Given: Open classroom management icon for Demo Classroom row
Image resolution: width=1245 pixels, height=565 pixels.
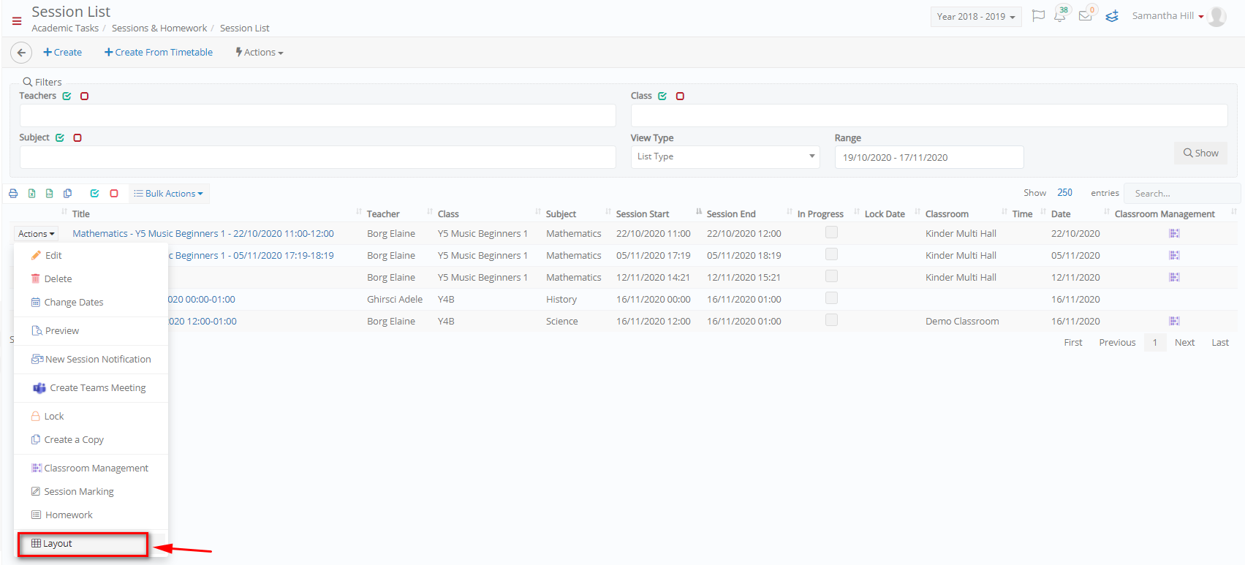Looking at the screenshot, I should pyautogui.click(x=1174, y=321).
